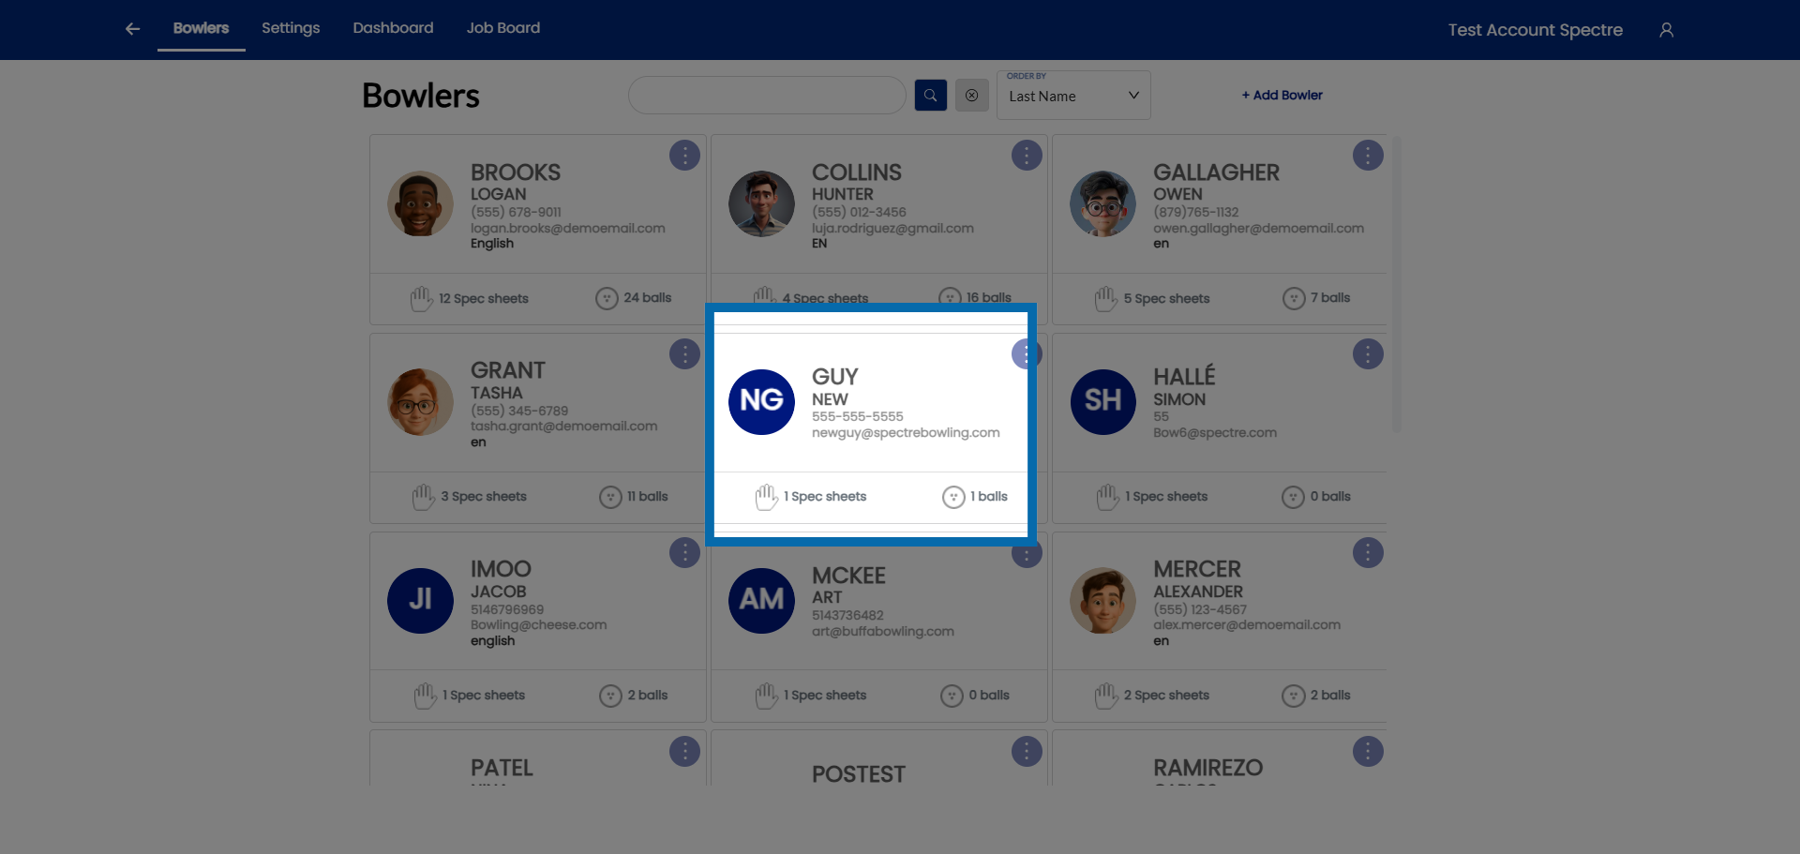Open the three-dot menu on the Grant card
This screenshot has height=854, width=1800.
684,353
